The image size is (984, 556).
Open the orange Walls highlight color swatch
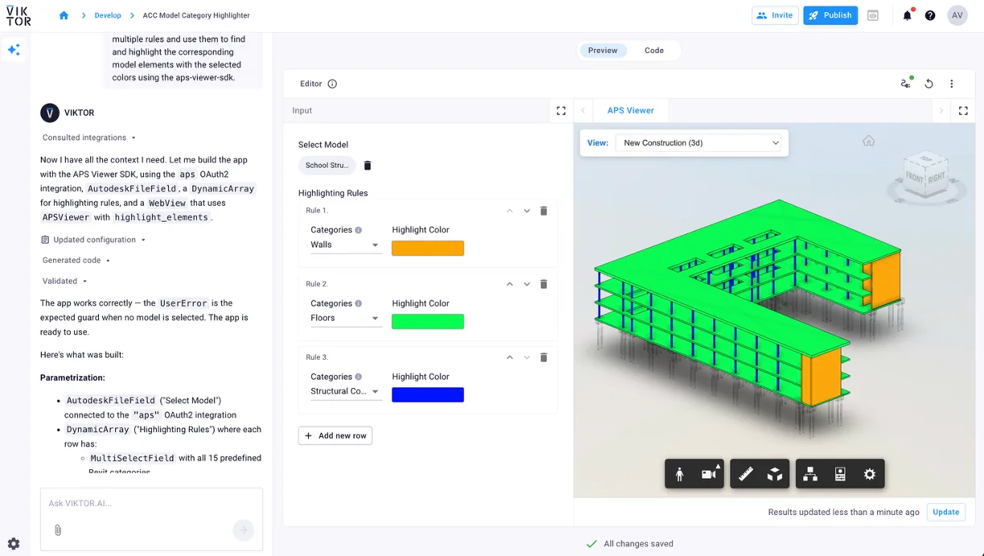[428, 248]
